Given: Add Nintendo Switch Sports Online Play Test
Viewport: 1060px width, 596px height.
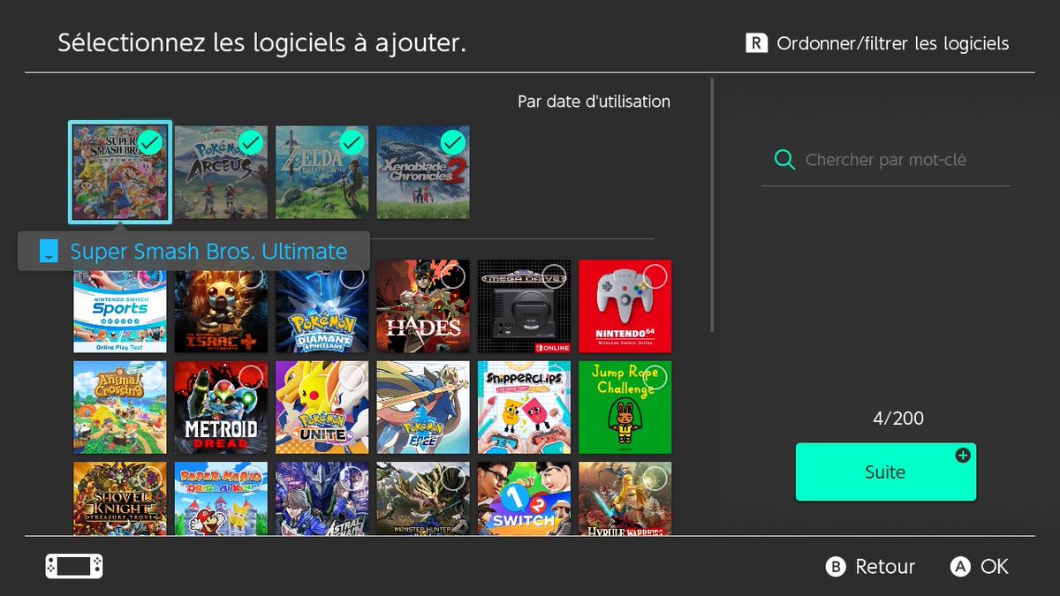Looking at the screenshot, I should coord(120,306).
